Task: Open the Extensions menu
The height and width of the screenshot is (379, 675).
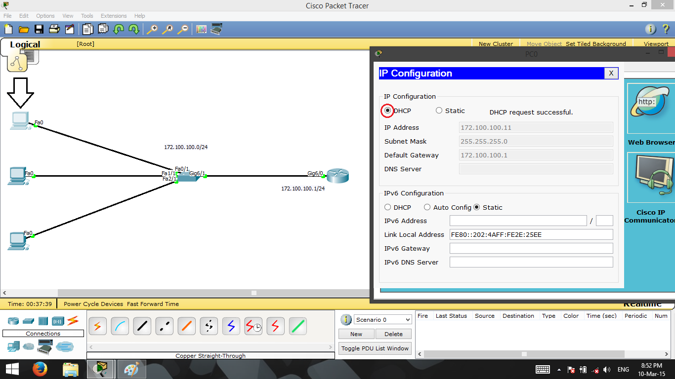Action: [114, 15]
